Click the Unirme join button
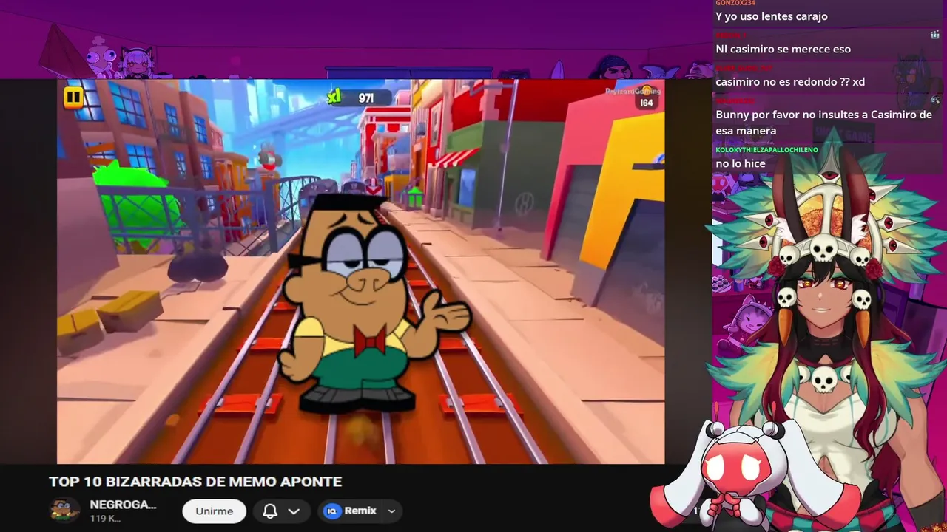 pyautogui.click(x=214, y=511)
